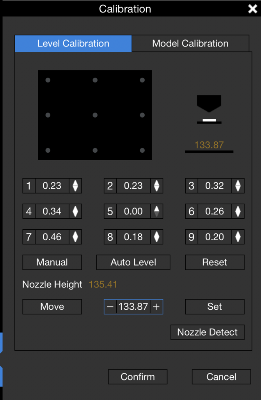Click bottom-right calibration point on bed
The height and width of the screenshot is (400, 261).
[142, 150]
